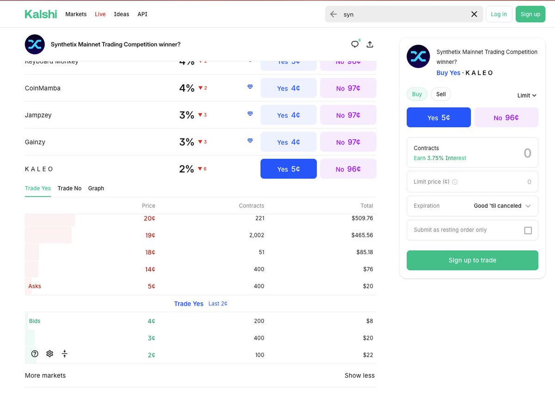The width and height of the screenshot is (555, 398).
Task: Click the Contracts quantity input field
Action: coord(499,153)
